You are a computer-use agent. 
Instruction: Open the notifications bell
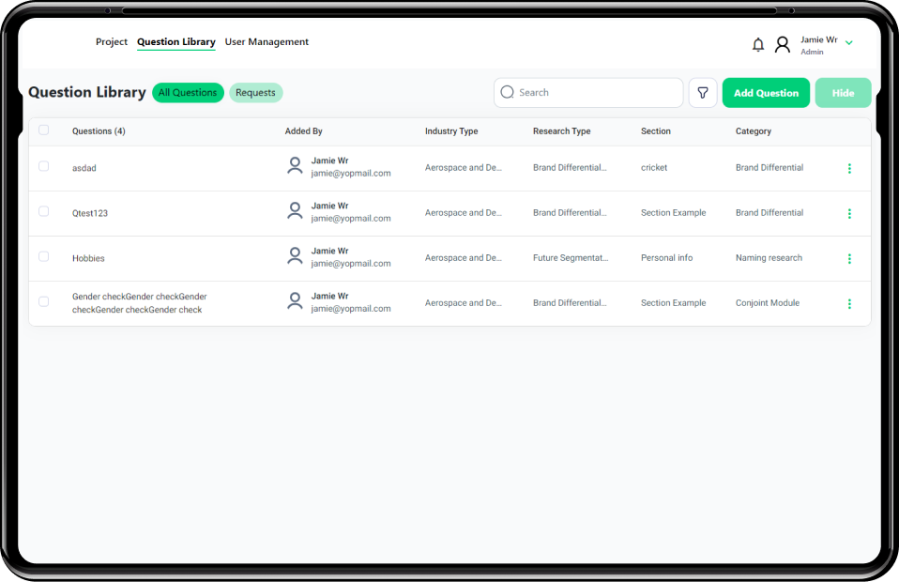click(x=758, y=44)
